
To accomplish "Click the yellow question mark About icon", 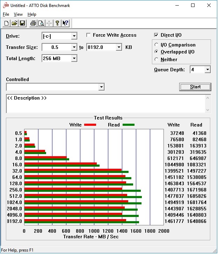I will coord(57,23).
